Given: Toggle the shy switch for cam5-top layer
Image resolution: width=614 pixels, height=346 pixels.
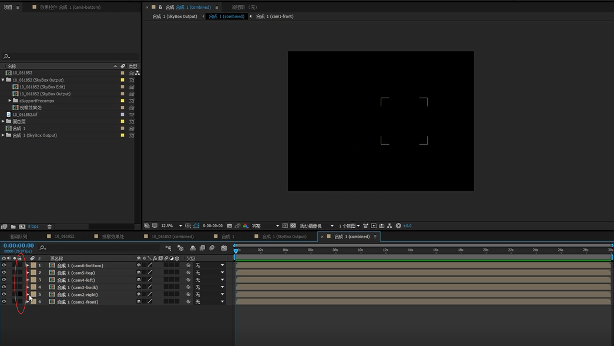Looking at the screenshot, I should tap(139, 272).
